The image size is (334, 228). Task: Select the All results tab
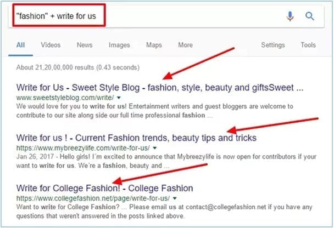[x=21, y=45]
